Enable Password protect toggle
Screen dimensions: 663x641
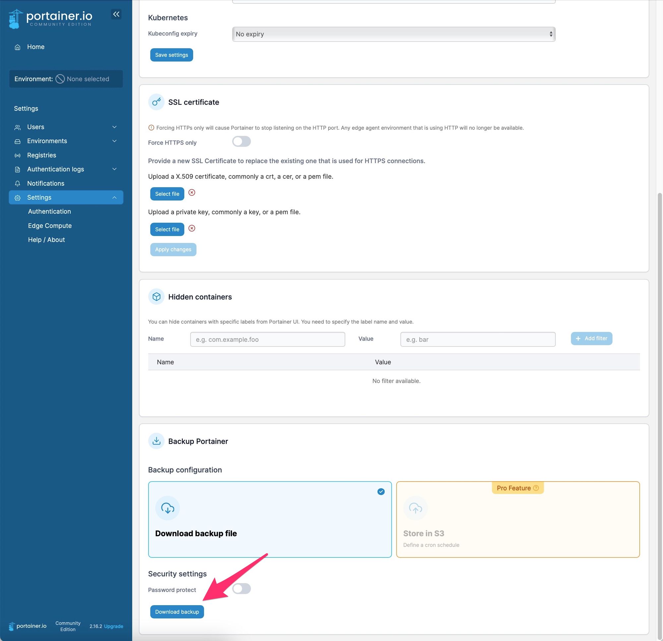point(242,589)
